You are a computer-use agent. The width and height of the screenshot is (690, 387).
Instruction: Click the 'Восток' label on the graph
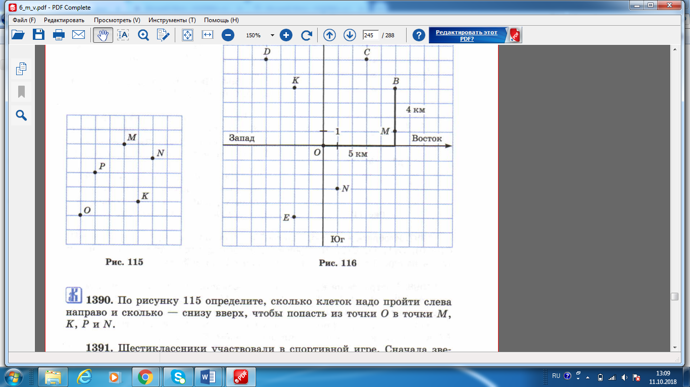(x=426, y=139)
